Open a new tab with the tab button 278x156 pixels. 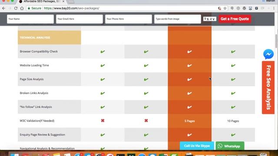tap(71, 2)
